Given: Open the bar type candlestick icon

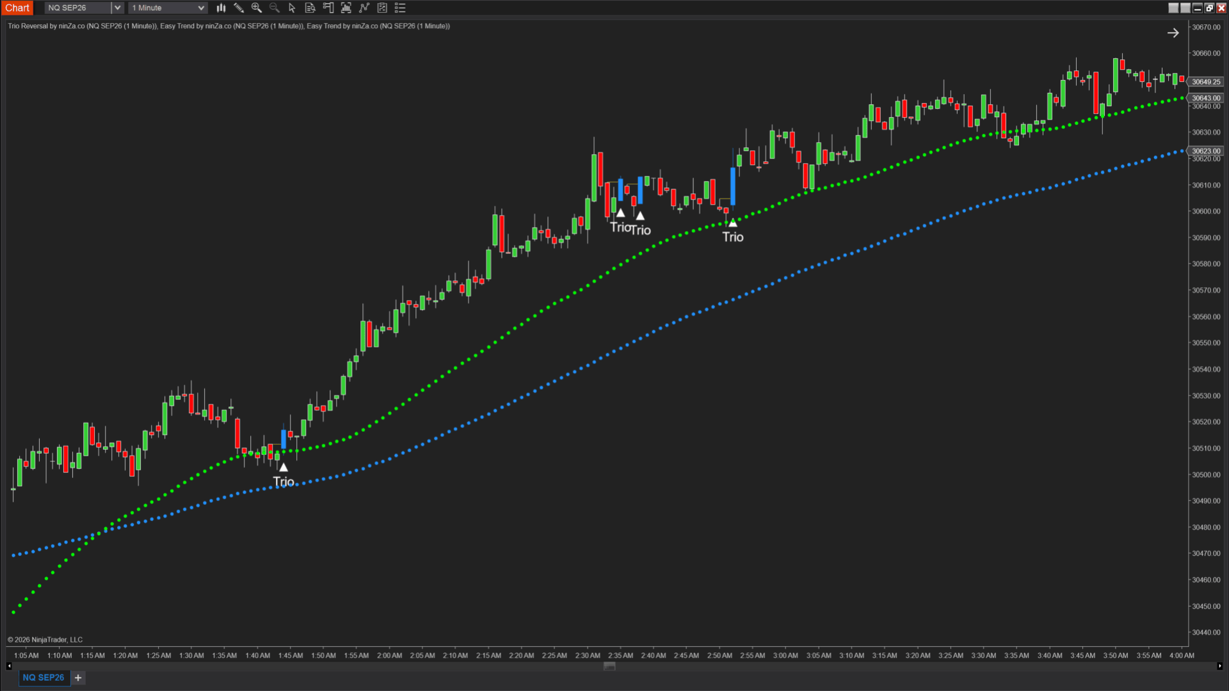Looking at the screenshot, I should tap(221, 8).
